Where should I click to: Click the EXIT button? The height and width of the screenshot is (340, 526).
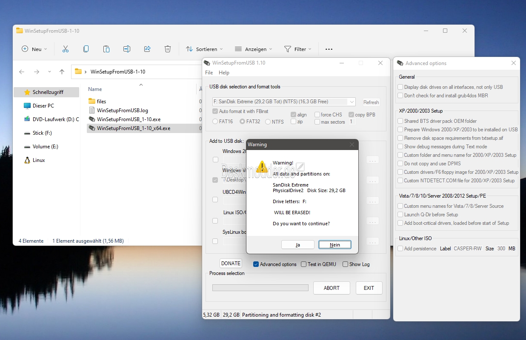(x=369, y=288)
